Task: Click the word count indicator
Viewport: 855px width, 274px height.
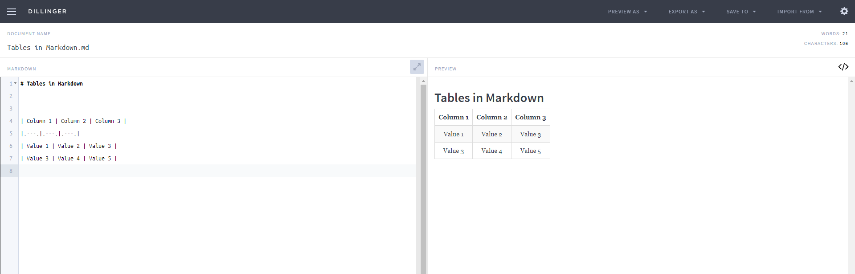Action: coord(835,34)
